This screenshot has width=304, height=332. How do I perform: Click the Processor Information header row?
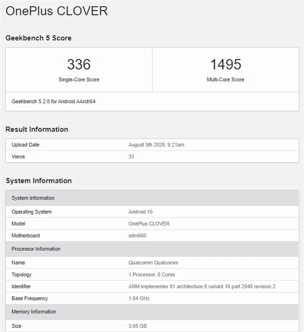152,249
